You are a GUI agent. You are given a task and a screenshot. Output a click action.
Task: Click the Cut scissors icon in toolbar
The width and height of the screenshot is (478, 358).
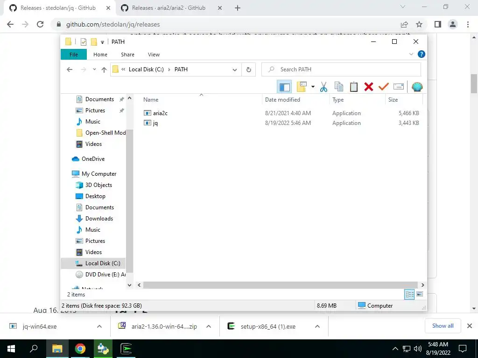click(x=323, y=87)
